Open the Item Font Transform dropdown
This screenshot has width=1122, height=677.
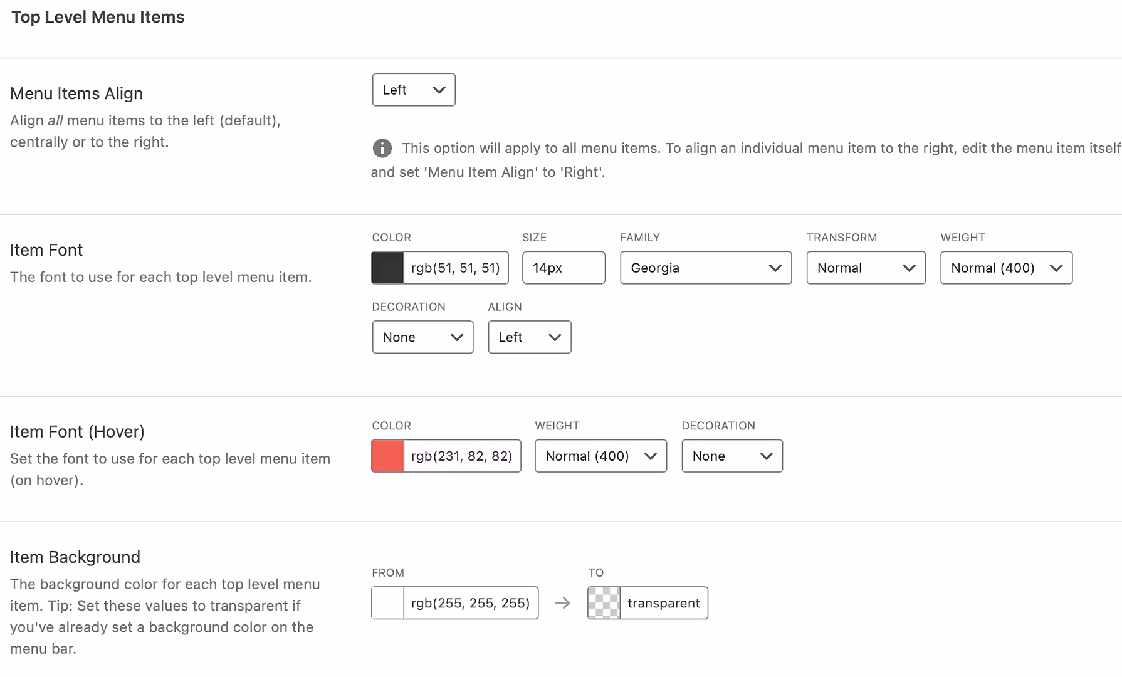point(866,268)
